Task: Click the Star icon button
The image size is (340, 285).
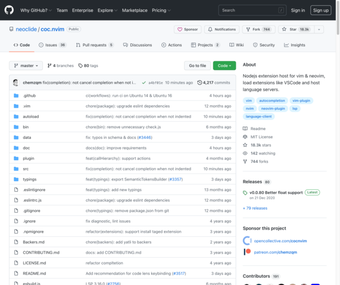Action: (x=296, y=30)
